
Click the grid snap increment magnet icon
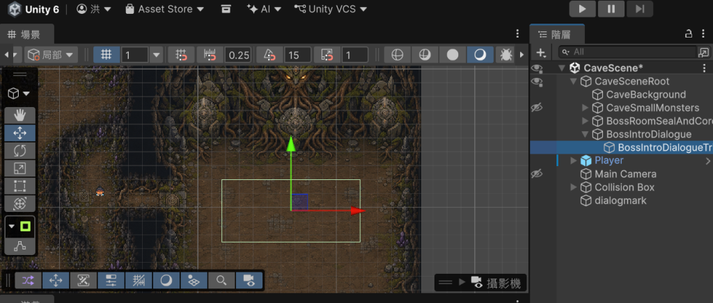pos(181,55)
